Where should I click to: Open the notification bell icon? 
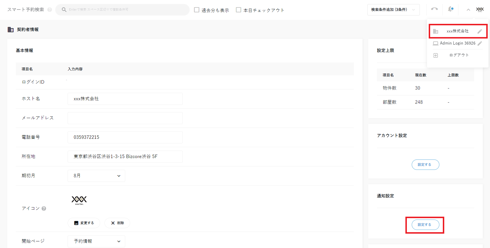(x=450, y=9)
